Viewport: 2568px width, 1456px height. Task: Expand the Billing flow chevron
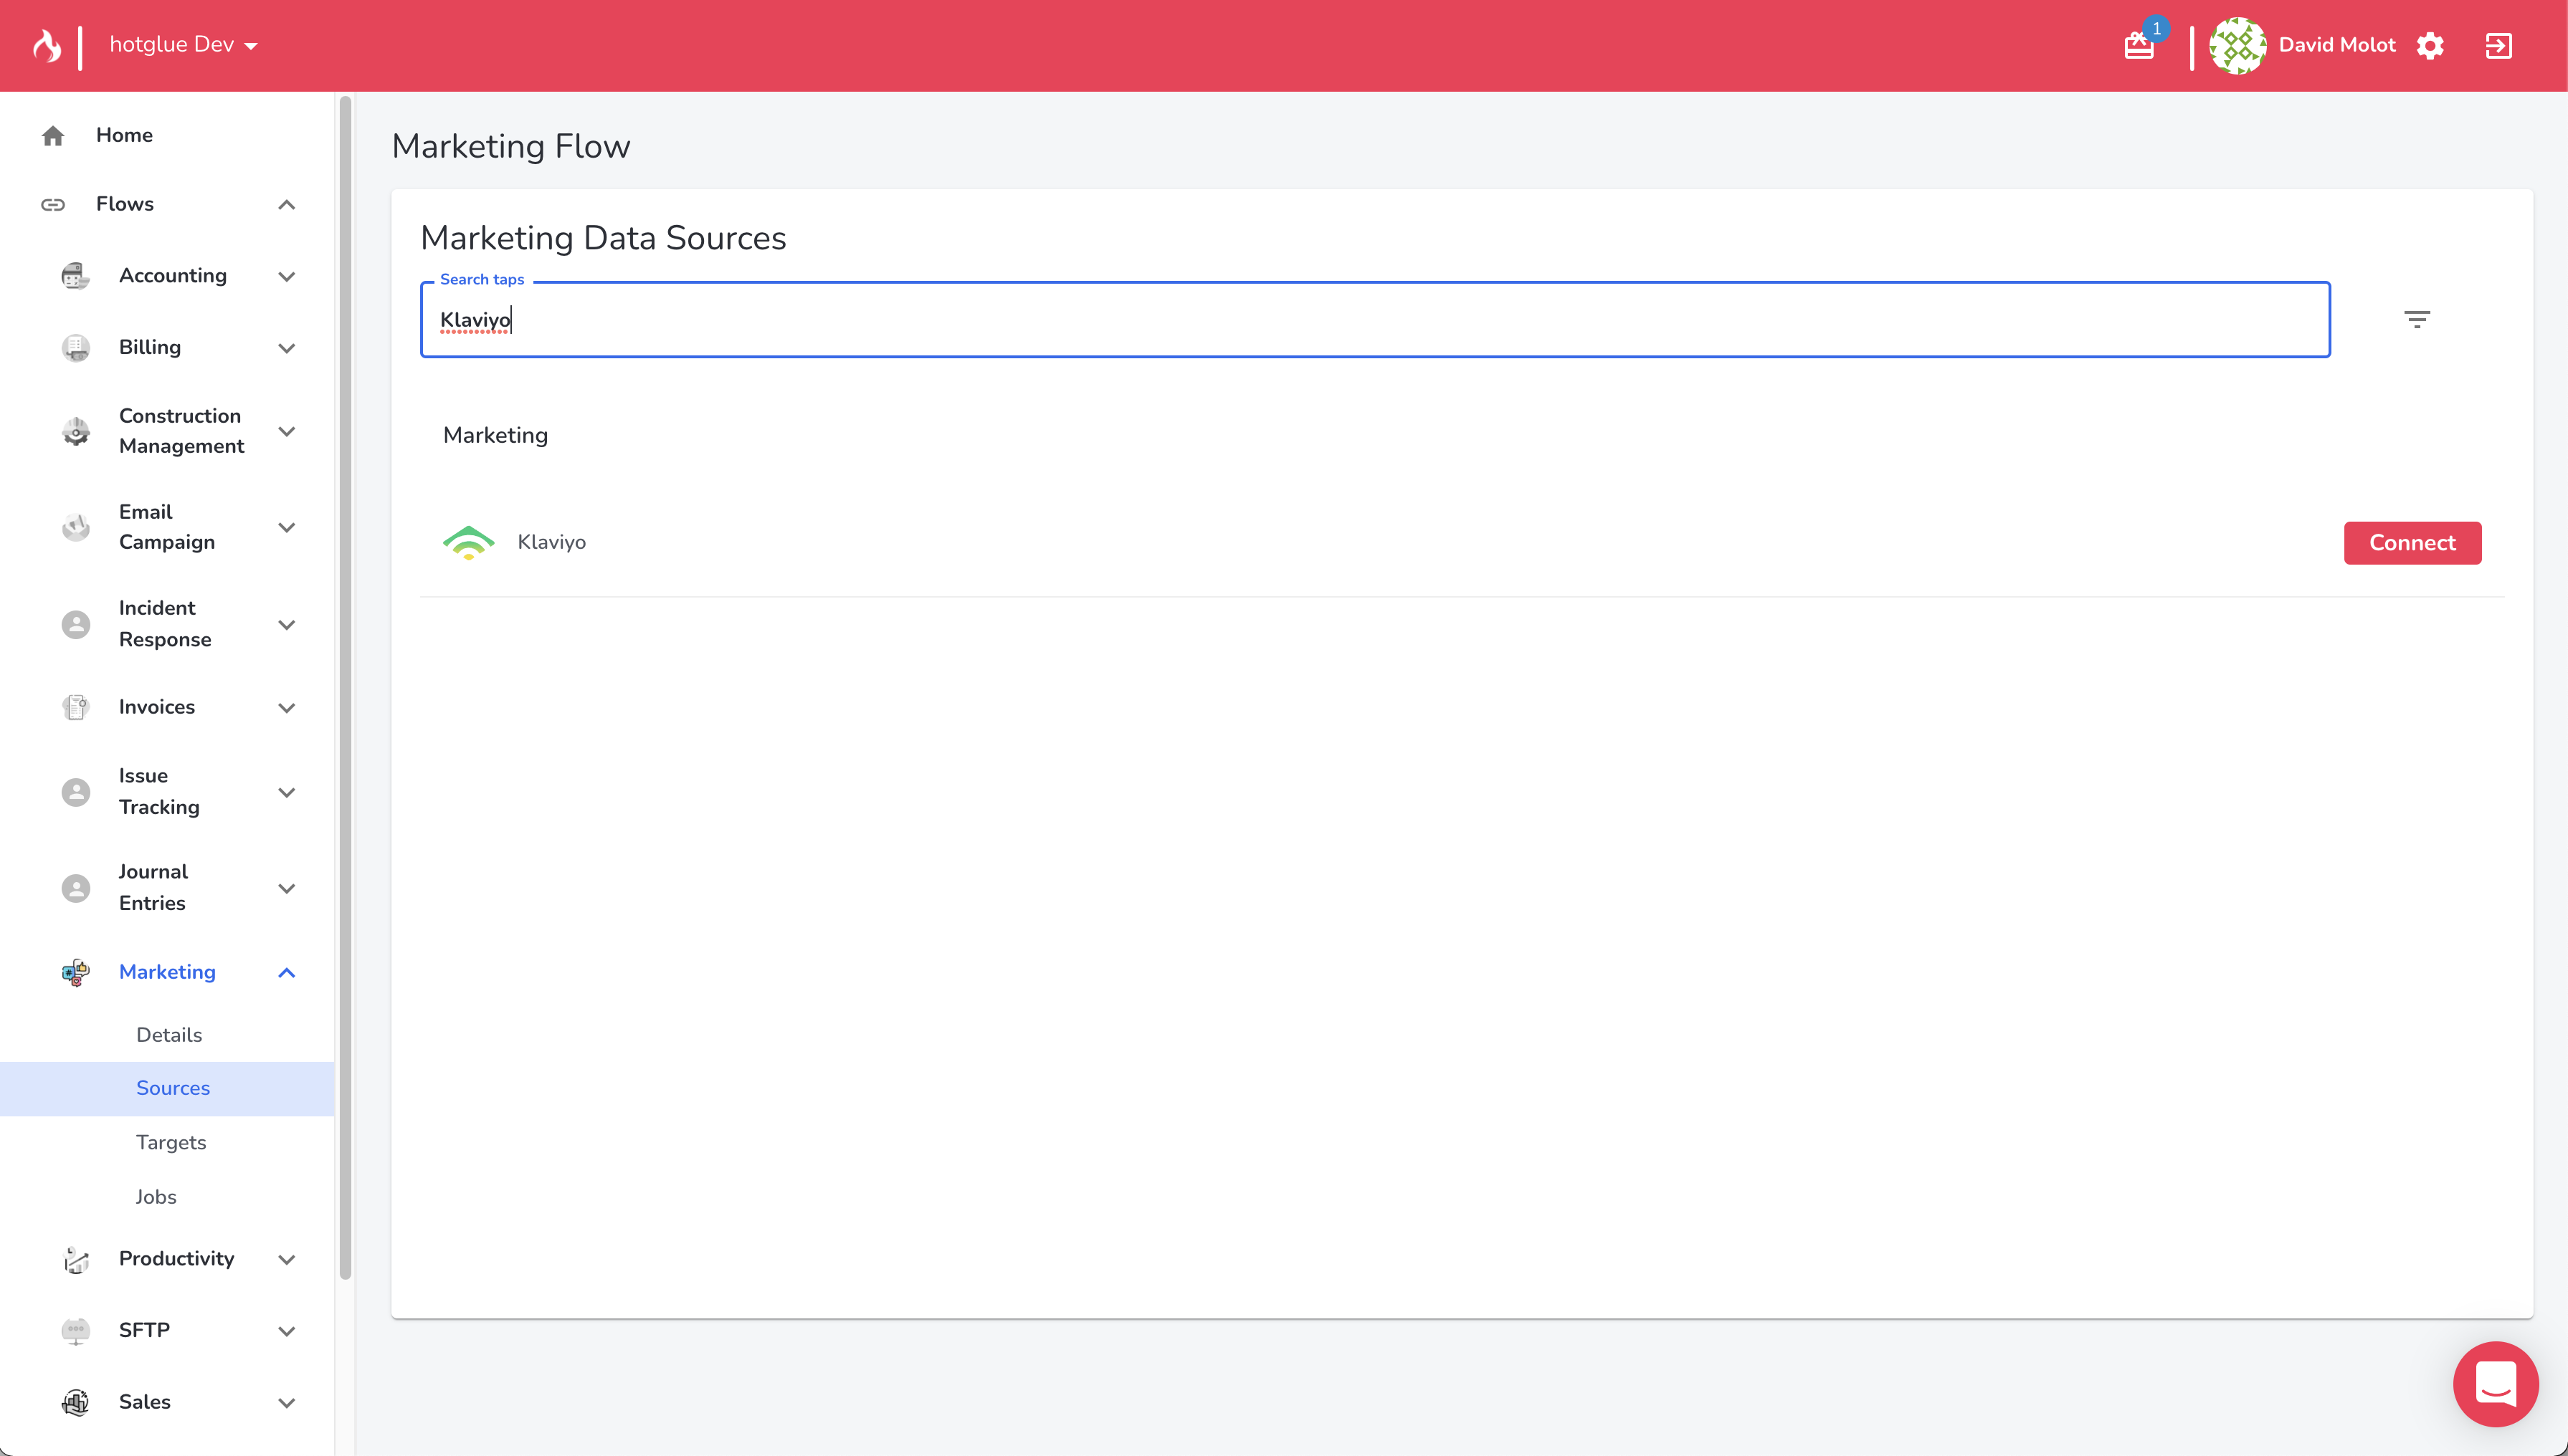pos(286,348)
